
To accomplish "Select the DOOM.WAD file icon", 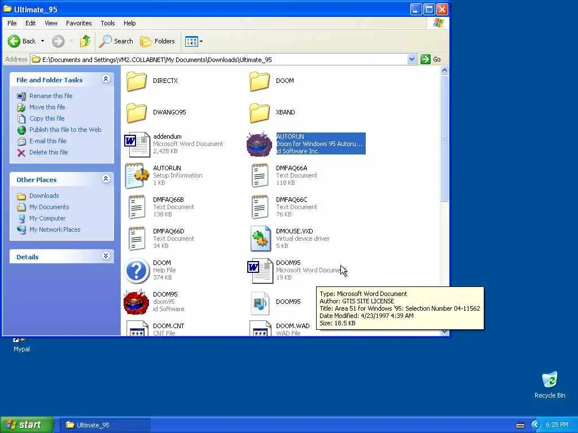I will [x=260, y=329].
